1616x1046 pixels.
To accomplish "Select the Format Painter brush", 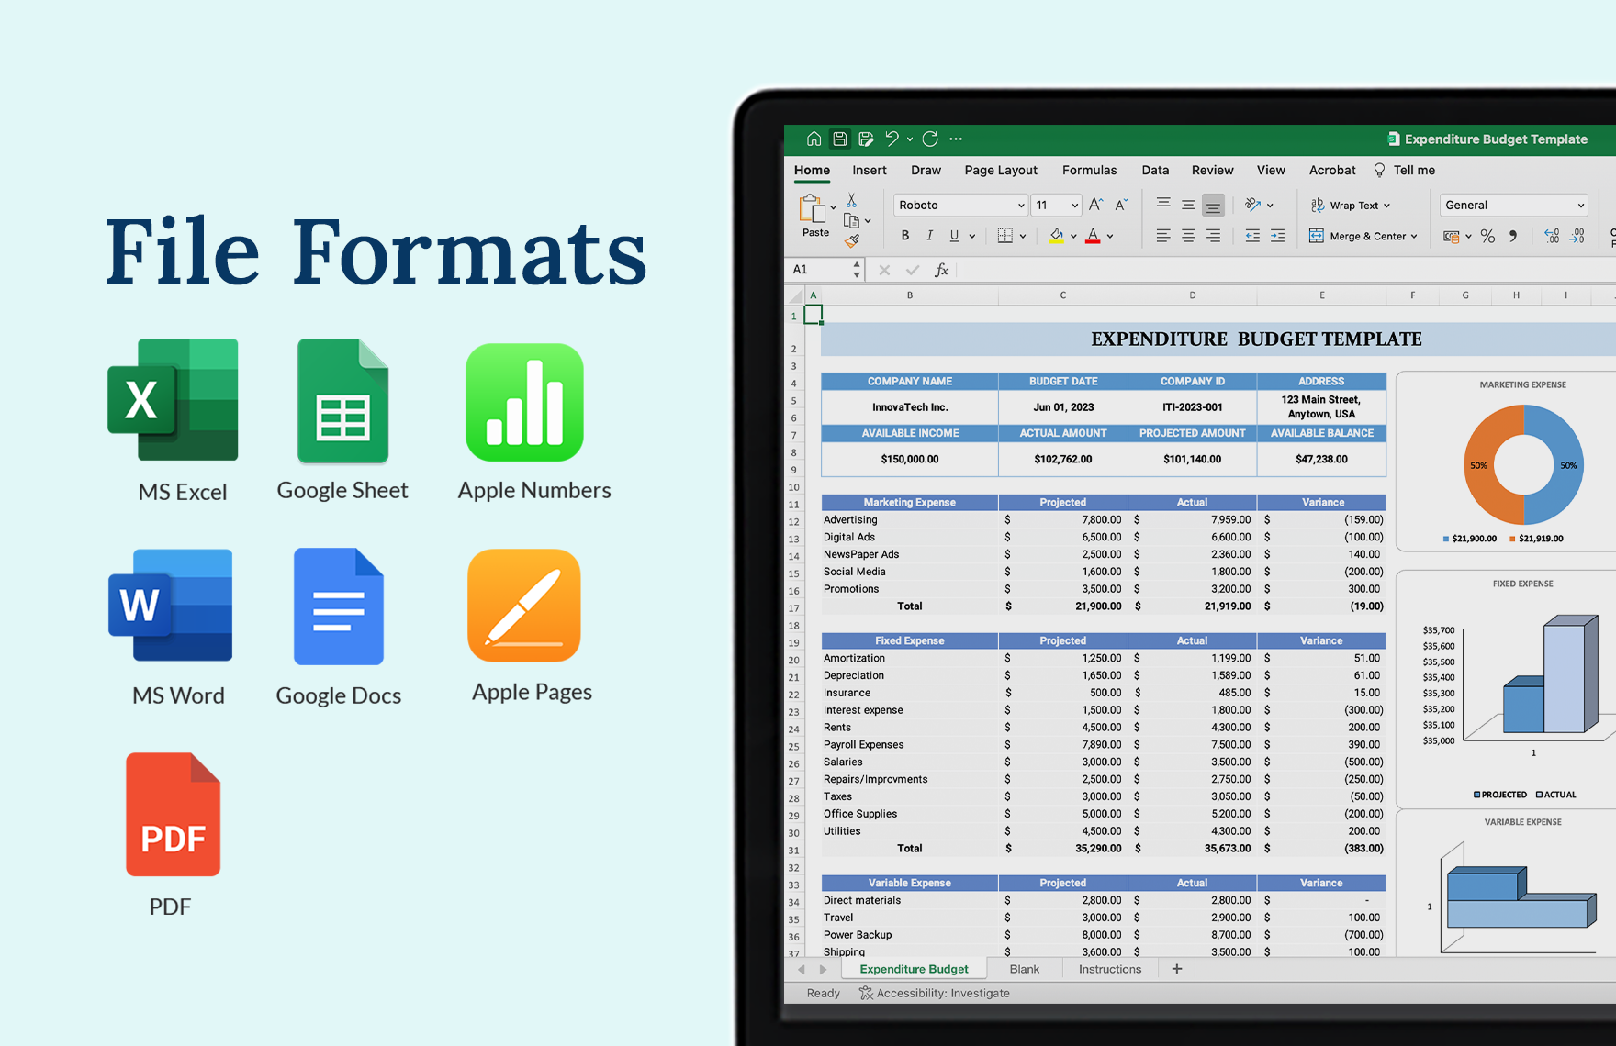I will point(852,241).
